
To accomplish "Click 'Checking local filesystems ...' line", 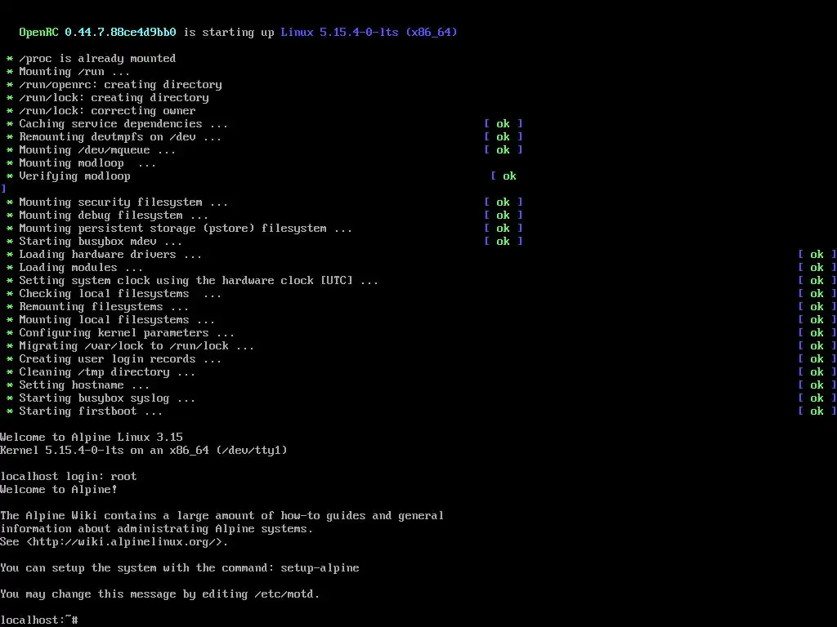I will click(120, 293).
